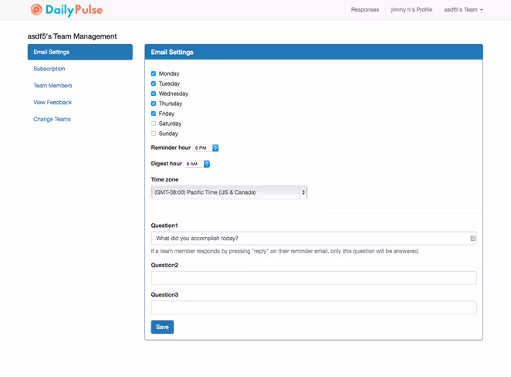The width and height of the screenshot is (511, 377).
Task: Open Responses in the top navigation
Action: pos(364,10)
